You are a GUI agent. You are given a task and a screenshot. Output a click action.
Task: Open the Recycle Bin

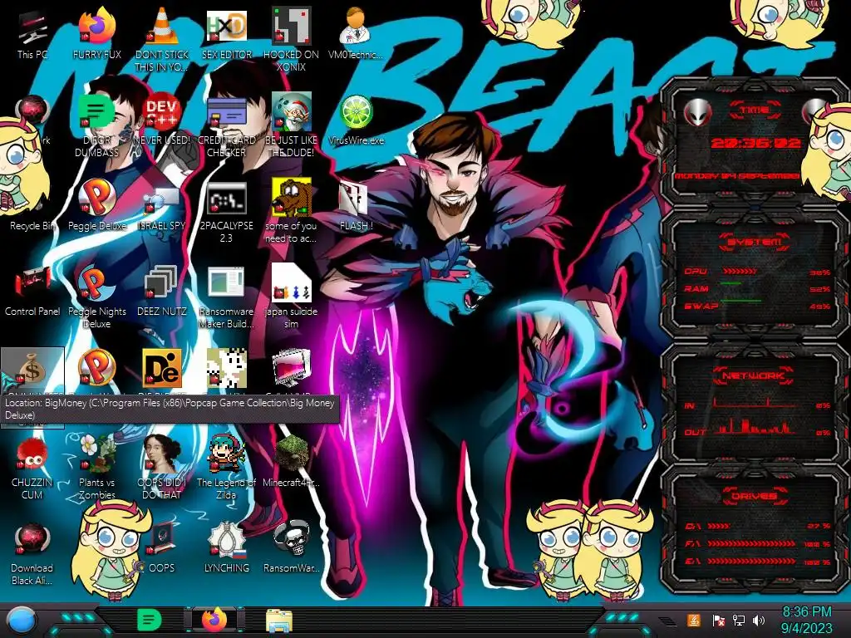32,225
